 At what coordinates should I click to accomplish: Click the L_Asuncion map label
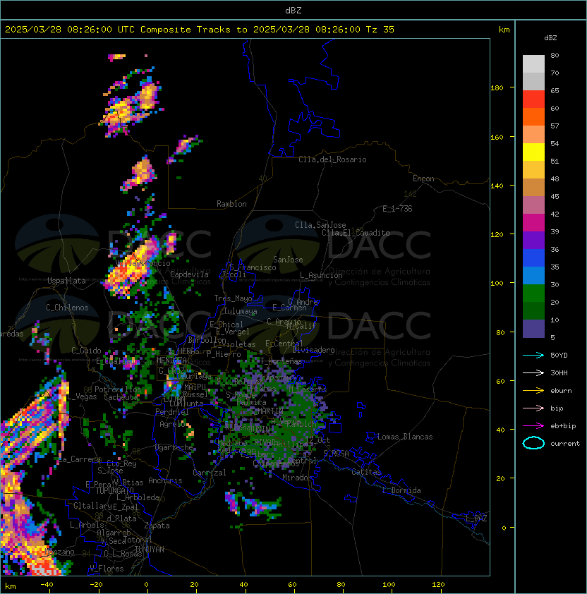(x=321, y=275)
